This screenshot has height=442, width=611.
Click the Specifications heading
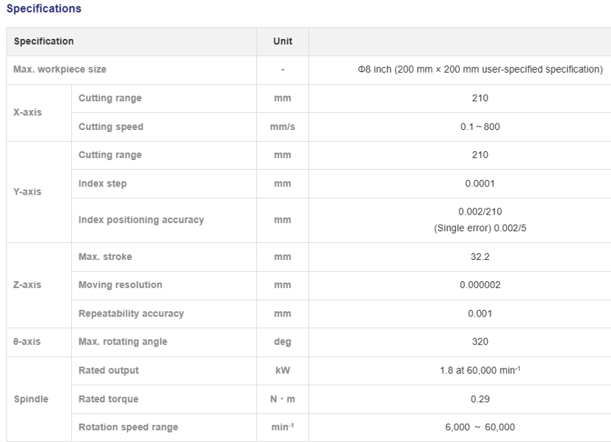pos(44,9)
